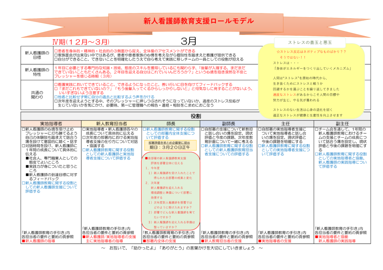Viewport: 383px width, 270px height.
Task: Click the 師長 column header
Action: pyautogui.click(x=171, y=124)
